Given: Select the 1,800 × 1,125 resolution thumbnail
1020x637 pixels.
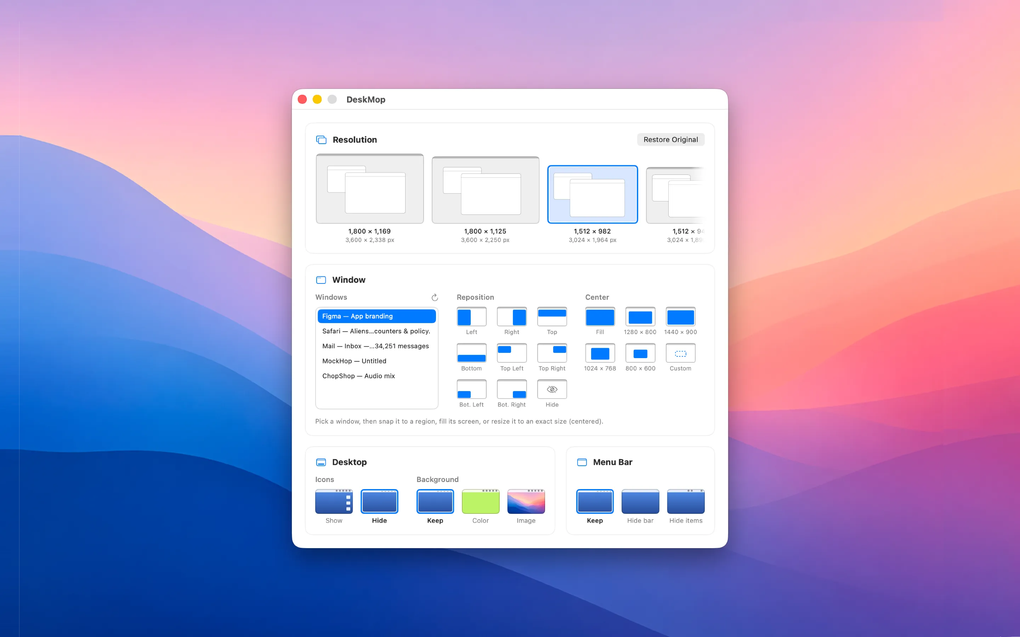Looking at the screenshot, I should [x=485, y=190].
